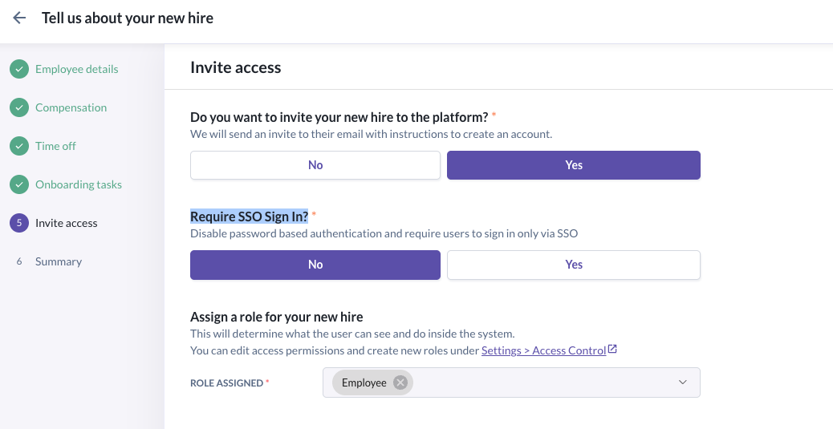Go to Employee details step

pos(77,69)
